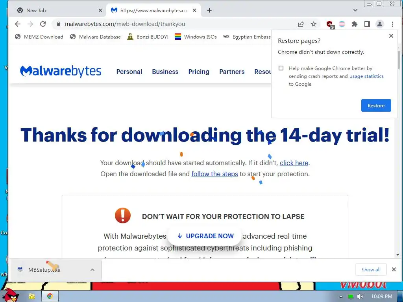Click the Restore button
Viewport: 403px width, 302px height.
pos(376,105)
